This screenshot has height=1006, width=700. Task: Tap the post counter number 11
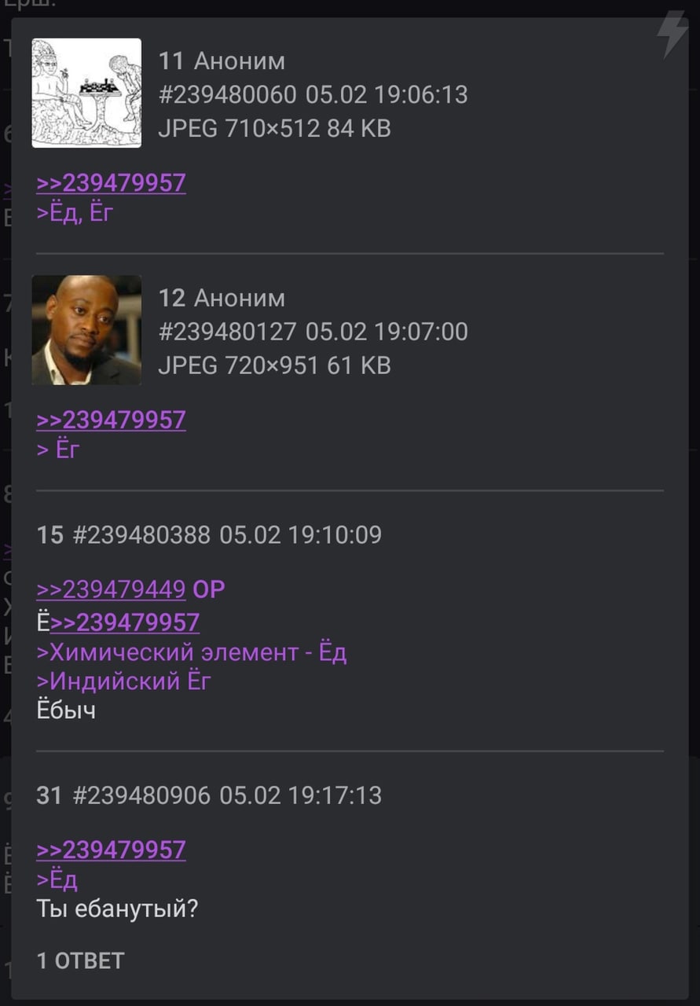tap(171, 61)
